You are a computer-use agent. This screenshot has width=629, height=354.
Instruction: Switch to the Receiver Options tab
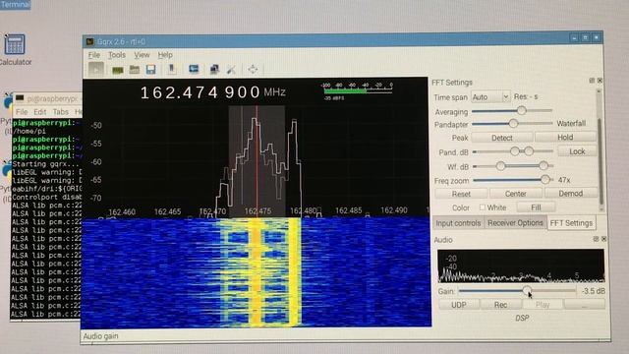coord(515,223)
